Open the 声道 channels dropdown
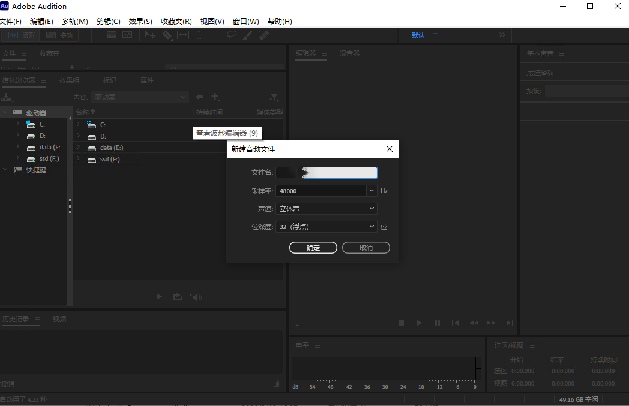The width and height of the screenshot is (629, 406). 327,209
